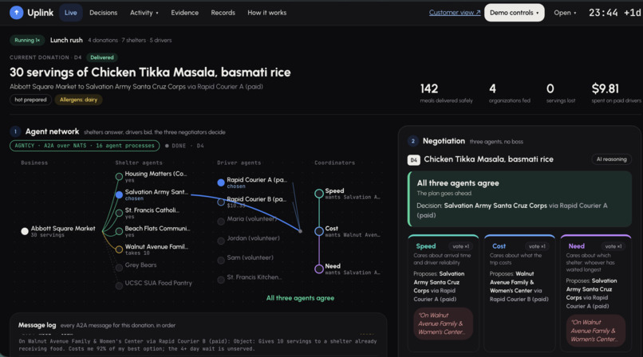Click the Cost agent vote ×1 badge
Viewport: 643px width, 357px height.
[x=537, y=246]
